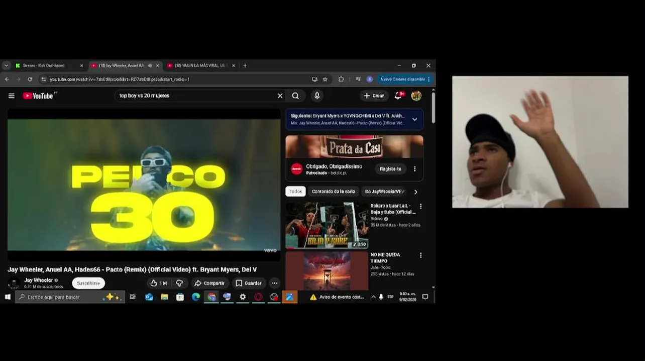Open Chrome extensions puzzle icon
Viewport: 645px width, 361px height.
click(341, 79)
